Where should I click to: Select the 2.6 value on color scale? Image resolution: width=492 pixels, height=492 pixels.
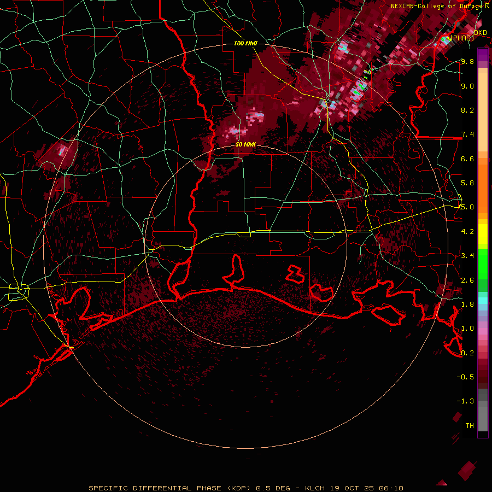click(467, 280)
